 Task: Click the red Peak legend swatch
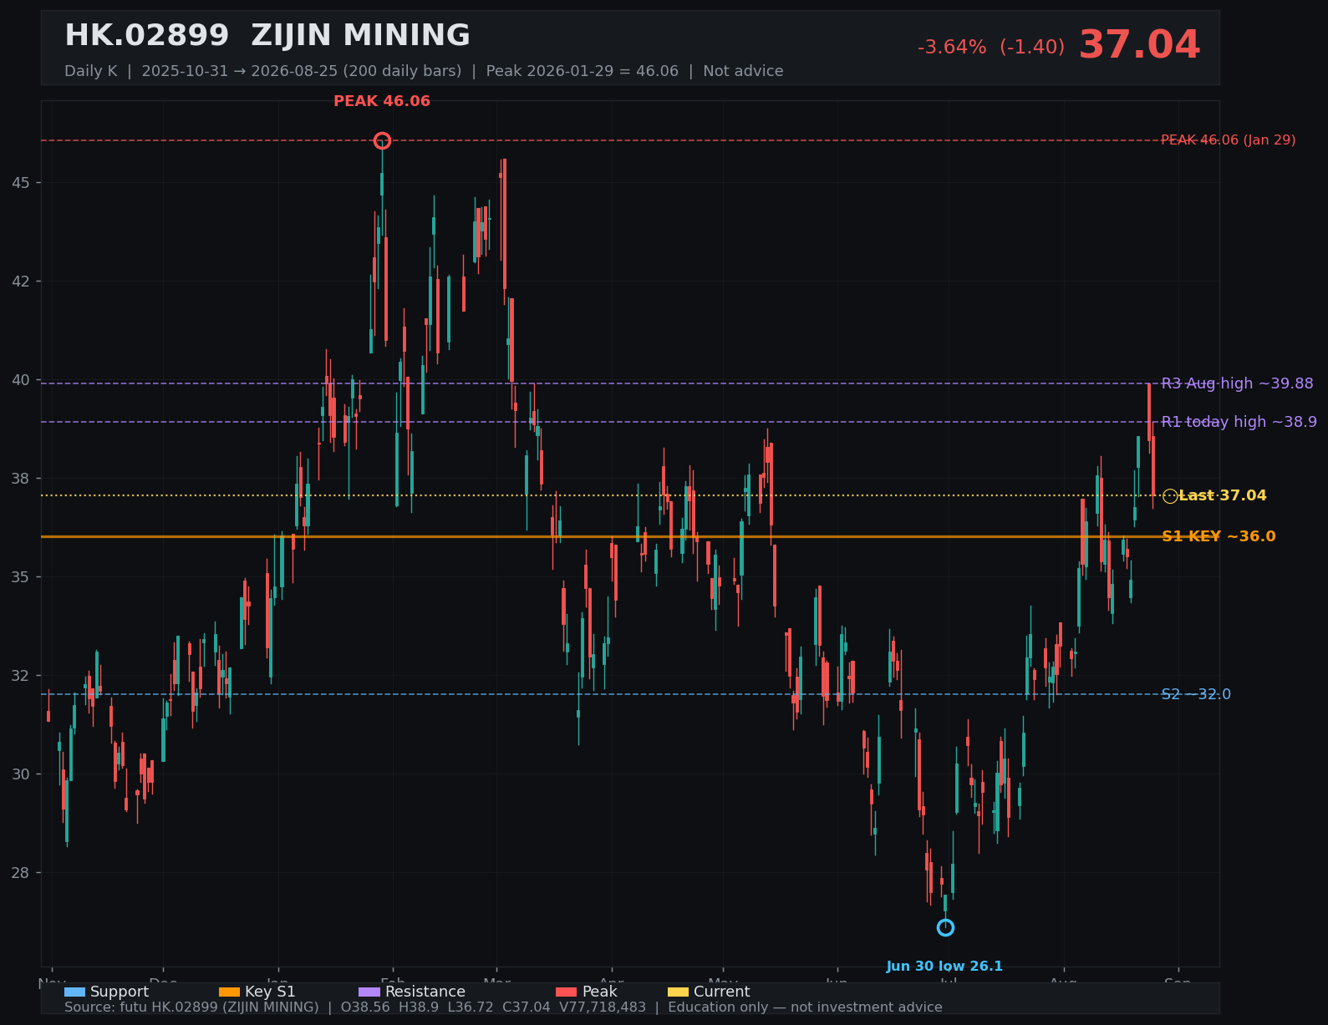coord(567,992)
